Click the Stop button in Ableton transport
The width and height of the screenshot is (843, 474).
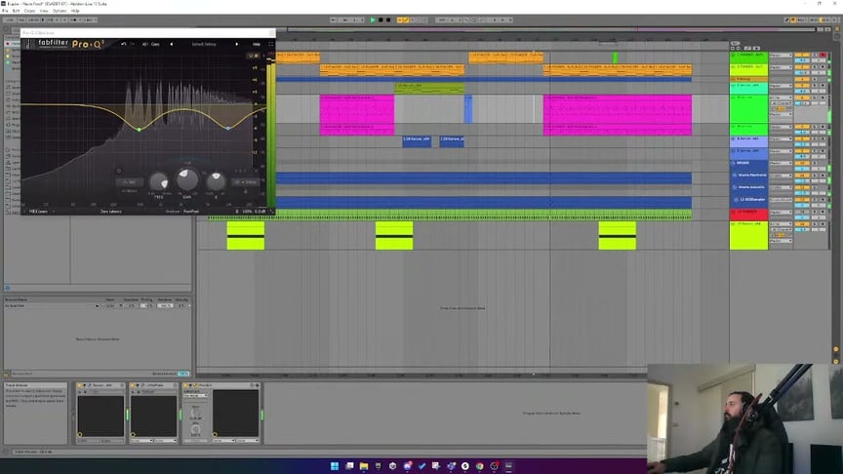tap(381, 20)
